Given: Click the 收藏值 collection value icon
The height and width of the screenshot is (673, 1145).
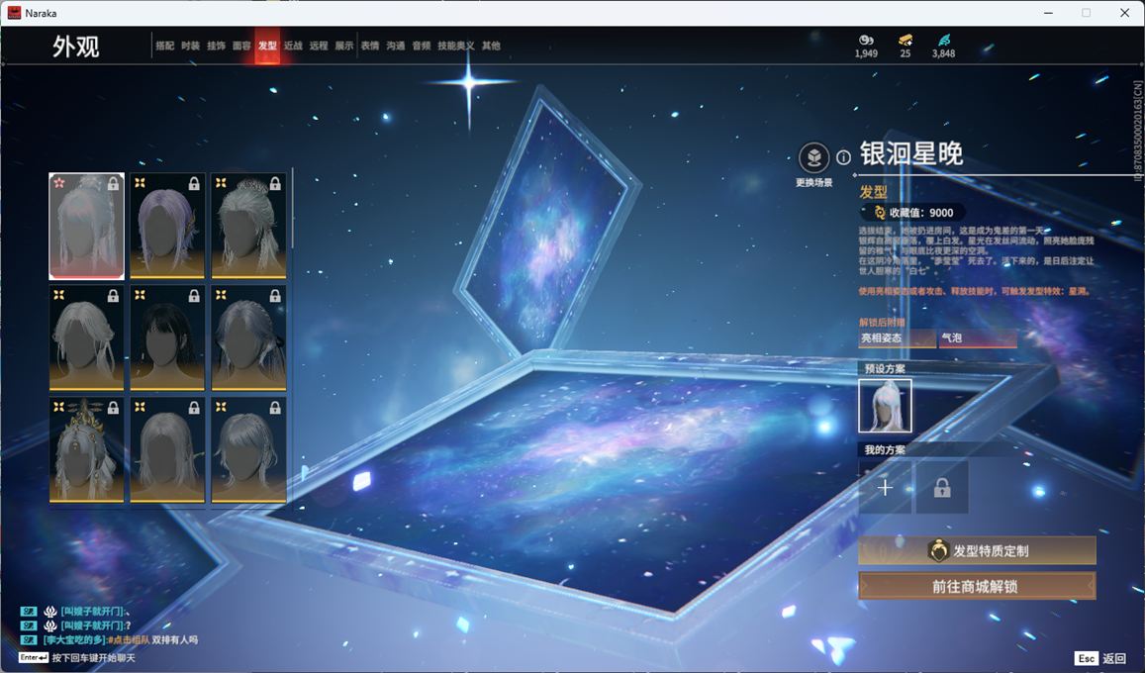Looking at the screenshot, I should click(x=880, y=213).
